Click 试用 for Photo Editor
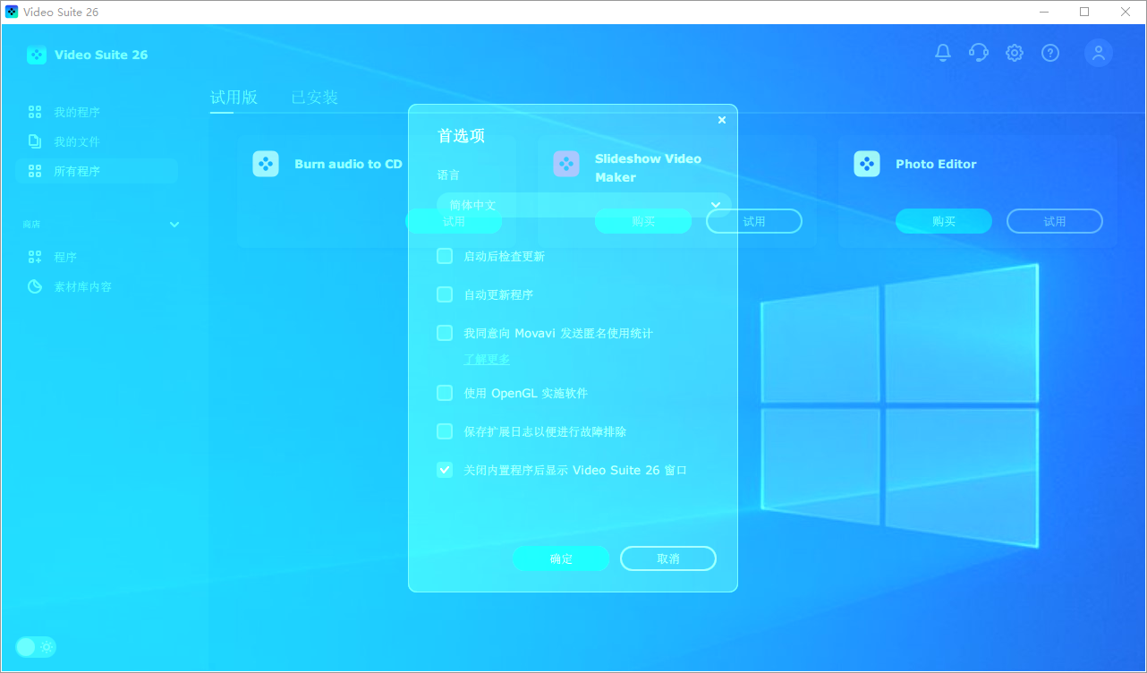The image size is (1147, 673). [1055, 221]
